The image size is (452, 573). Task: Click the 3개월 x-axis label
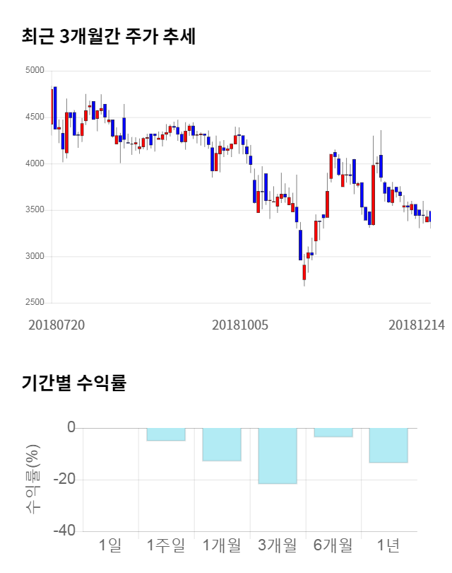click(277, 545)
